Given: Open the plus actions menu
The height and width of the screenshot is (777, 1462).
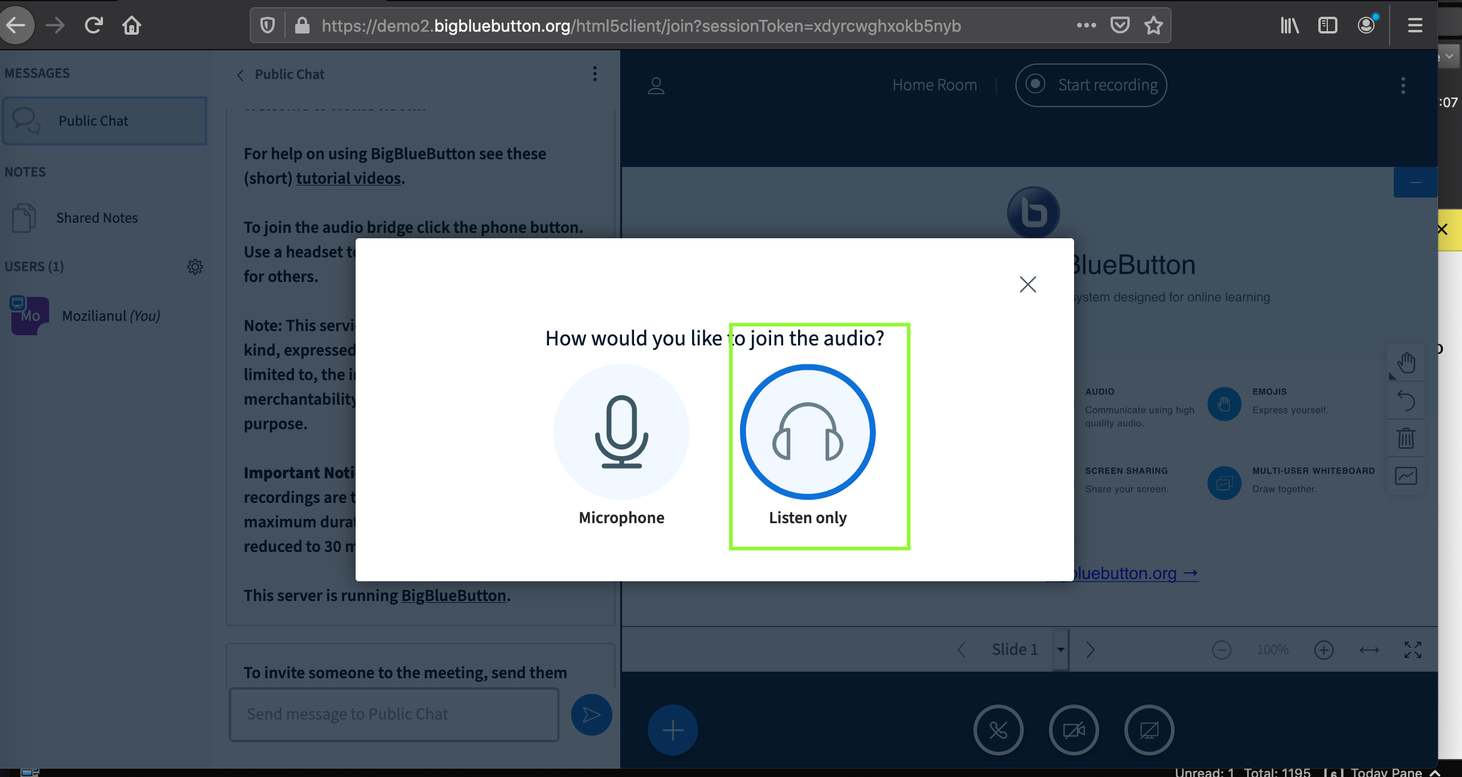Looking at the screenshot, I should coord(672,730).
